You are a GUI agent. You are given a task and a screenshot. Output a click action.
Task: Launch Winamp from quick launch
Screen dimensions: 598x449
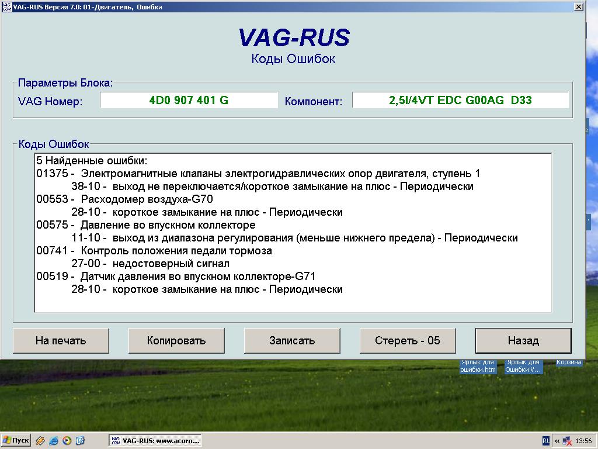click(40, 440)
